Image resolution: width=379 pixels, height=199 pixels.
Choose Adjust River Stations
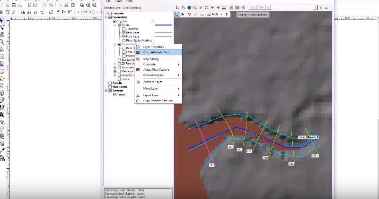(x=158, y=70)
